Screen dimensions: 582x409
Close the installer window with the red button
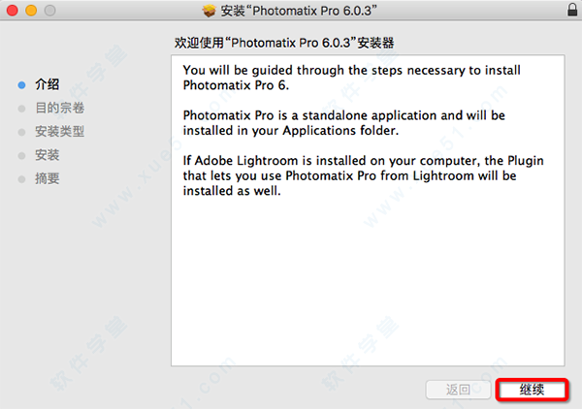11,12
